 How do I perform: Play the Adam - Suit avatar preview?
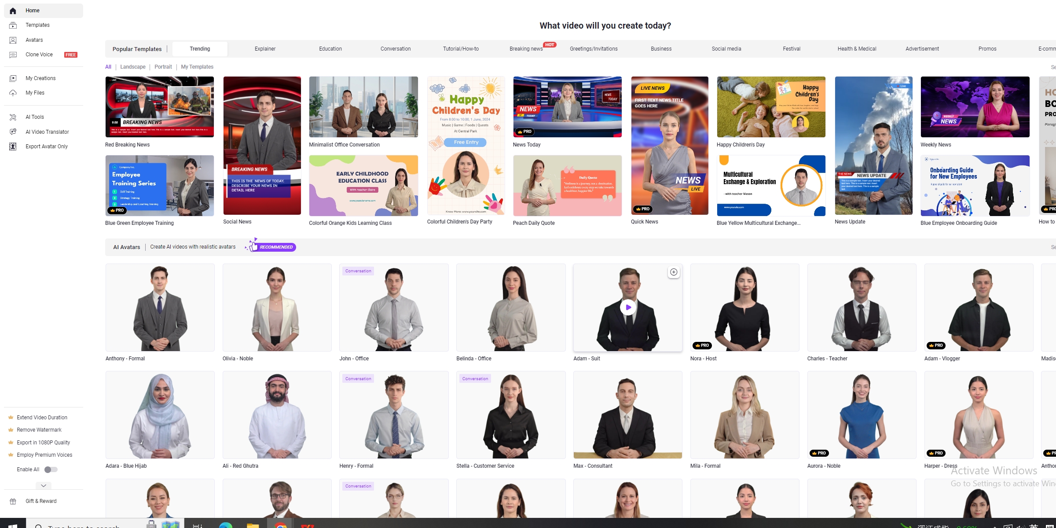628,307
